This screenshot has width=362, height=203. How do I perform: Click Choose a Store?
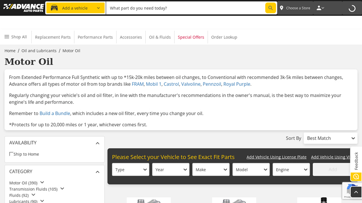click(298, 8)
